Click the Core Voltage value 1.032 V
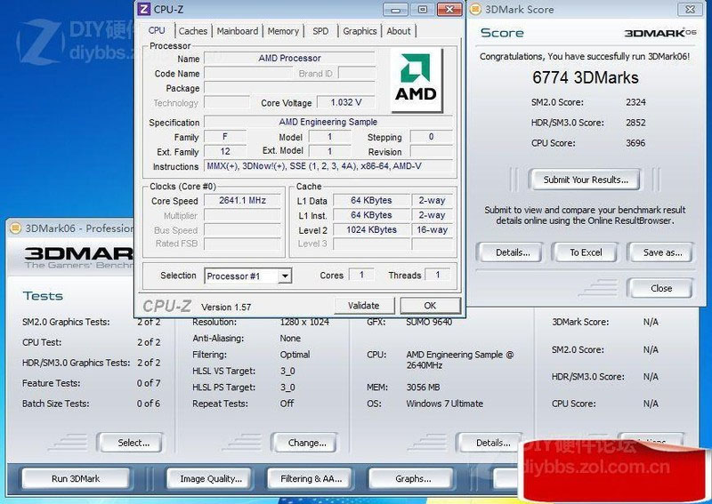 tap(346, 102)
